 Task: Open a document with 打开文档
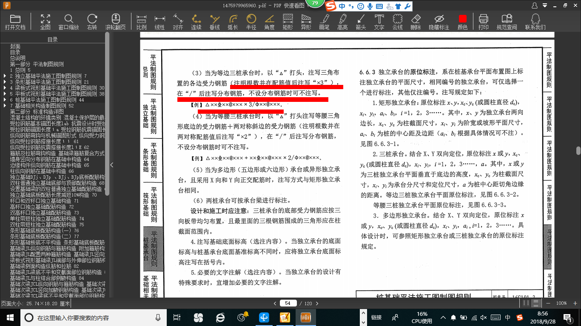pyautogui.click(x=15, y=22)
